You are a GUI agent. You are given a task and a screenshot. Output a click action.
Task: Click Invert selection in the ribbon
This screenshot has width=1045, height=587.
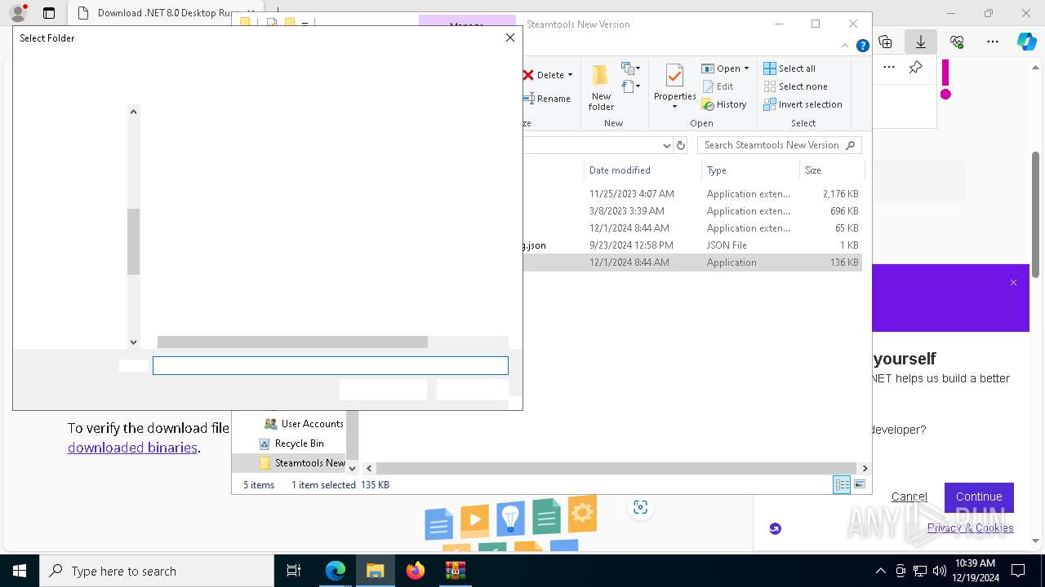coord(803,104)
